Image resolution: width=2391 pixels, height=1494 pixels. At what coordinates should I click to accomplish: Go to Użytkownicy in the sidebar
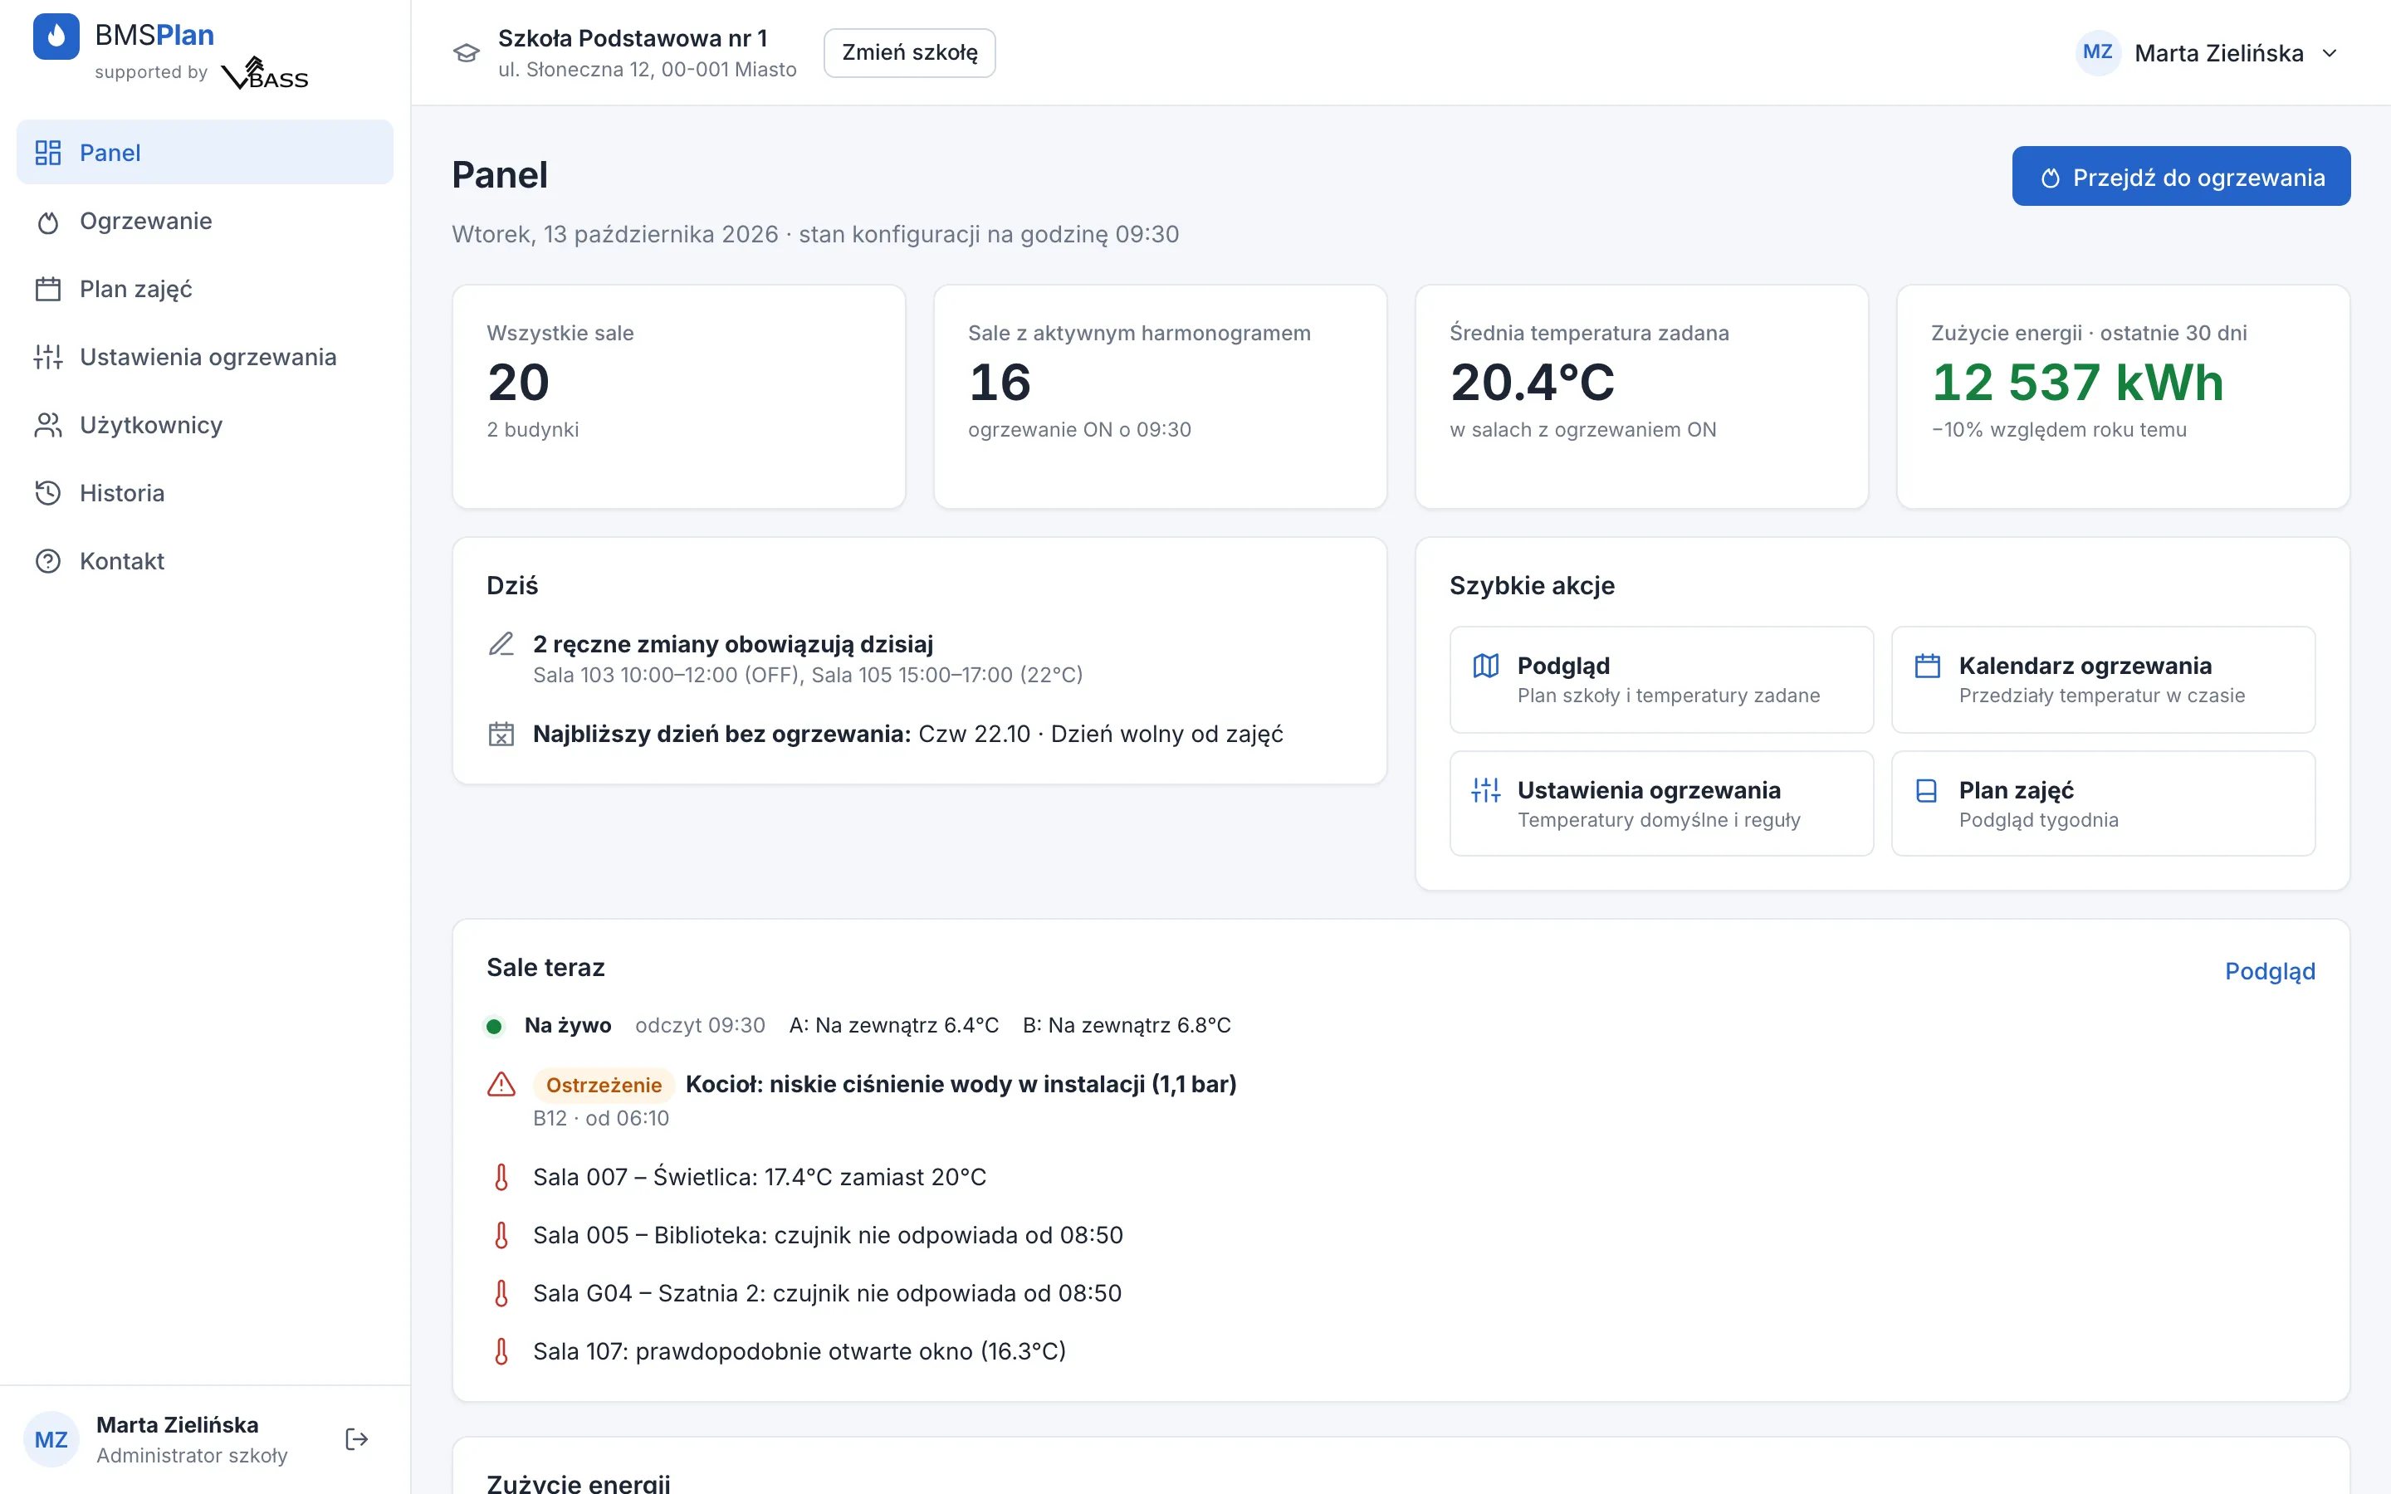pos(206,425)
